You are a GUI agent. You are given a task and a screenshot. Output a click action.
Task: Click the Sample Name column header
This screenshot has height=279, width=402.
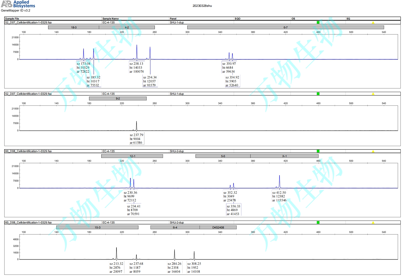[x=110, y=19]
